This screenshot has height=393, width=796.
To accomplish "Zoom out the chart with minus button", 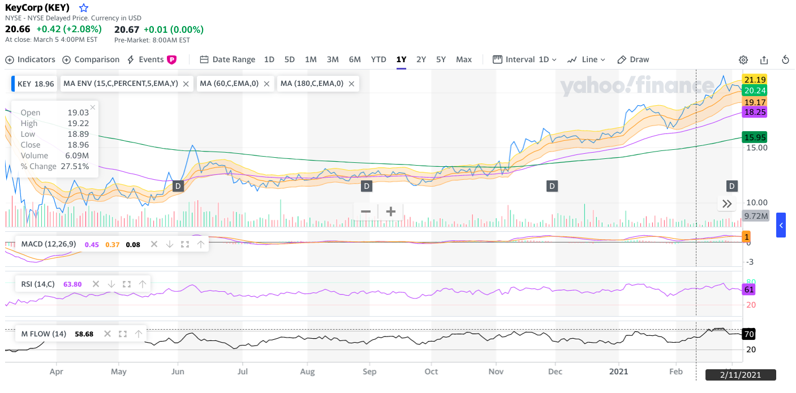I will click(x=365, y=211).
